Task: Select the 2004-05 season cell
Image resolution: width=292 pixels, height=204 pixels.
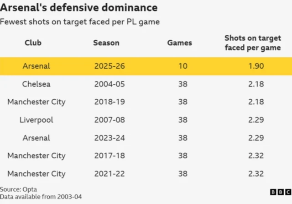Action: point(110,84)
